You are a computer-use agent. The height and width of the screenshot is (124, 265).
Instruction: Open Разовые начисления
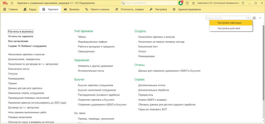pos(20,117)
